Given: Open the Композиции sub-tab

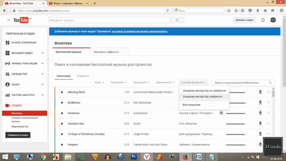Looking at the screenshot, I should pyautogui.click(x=63, y=76).
